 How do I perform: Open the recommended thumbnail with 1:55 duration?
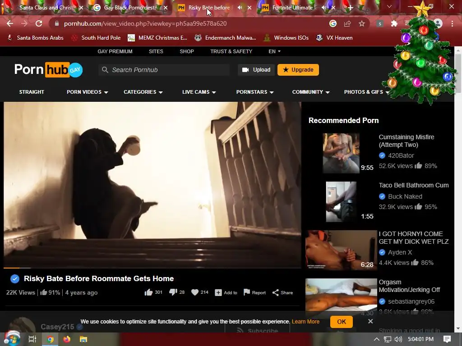(x=341, y=201)
